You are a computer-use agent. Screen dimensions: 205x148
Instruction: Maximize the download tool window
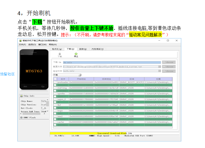pyautogui.click(x=168, y=40)
